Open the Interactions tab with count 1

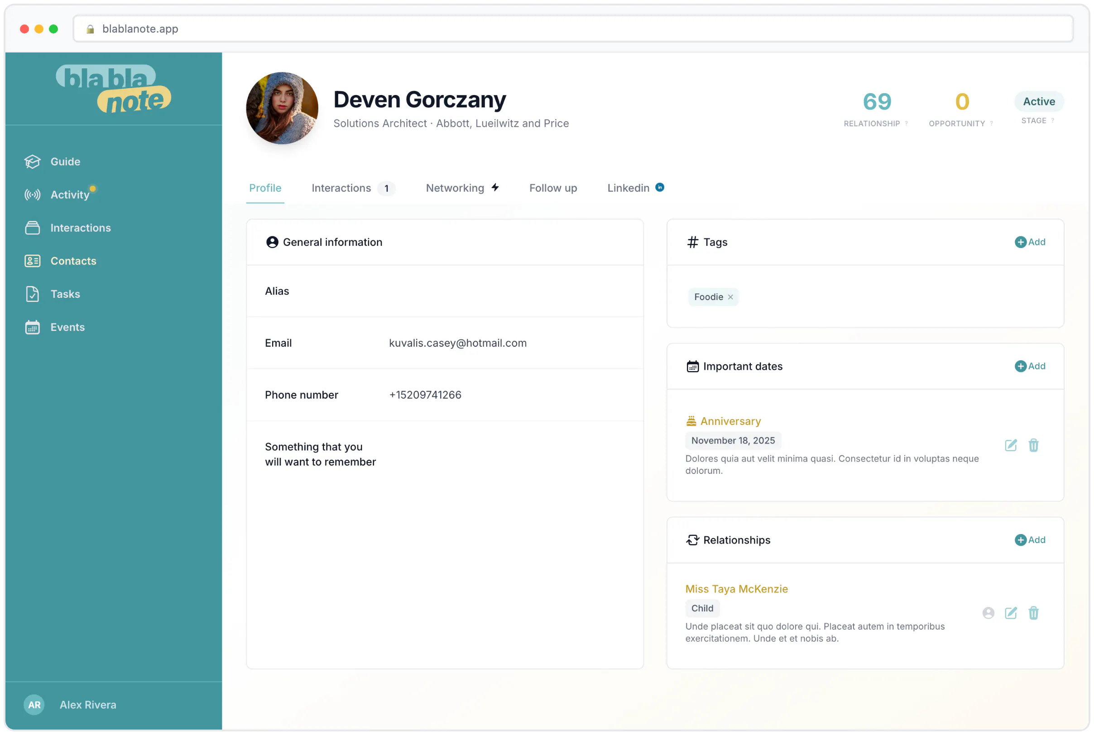point(353,188)
